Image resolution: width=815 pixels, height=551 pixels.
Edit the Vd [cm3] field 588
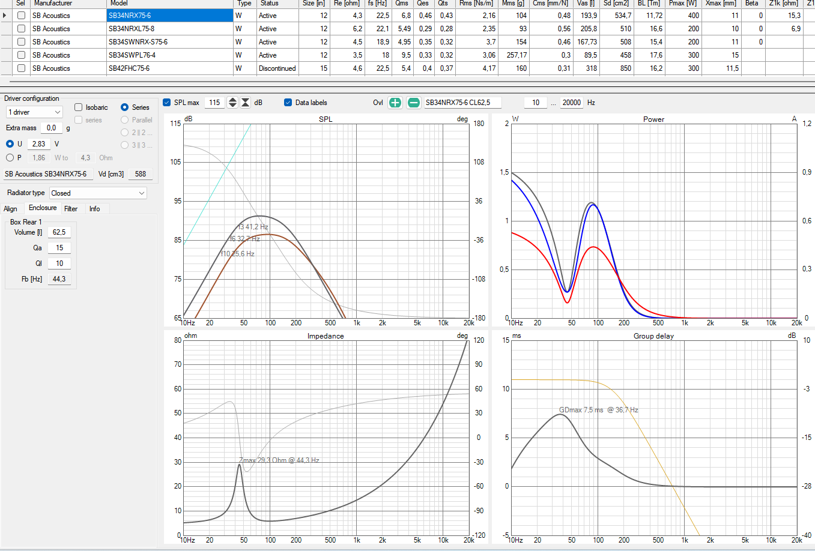[x=141, y=174]
